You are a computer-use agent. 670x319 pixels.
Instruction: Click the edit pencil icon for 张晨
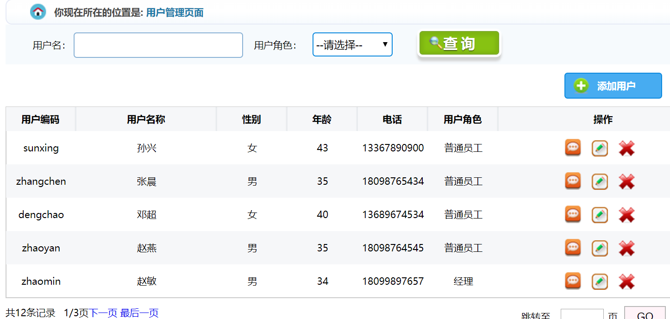click(600, 181)
